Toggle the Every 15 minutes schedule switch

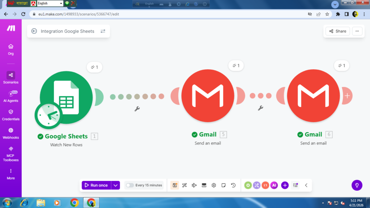click(x=130, y=185)
